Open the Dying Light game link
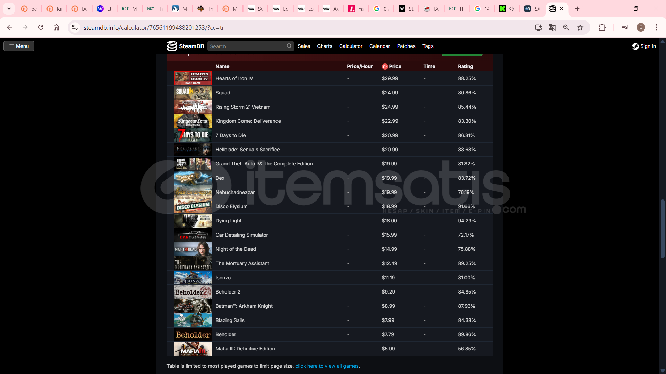 coord(229,221)
